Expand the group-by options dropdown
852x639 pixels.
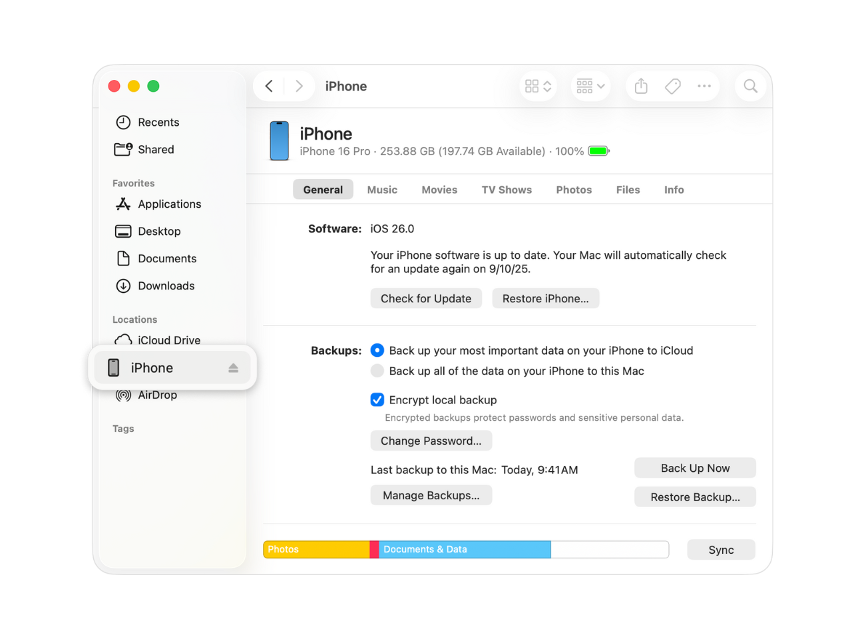(590, 87)
